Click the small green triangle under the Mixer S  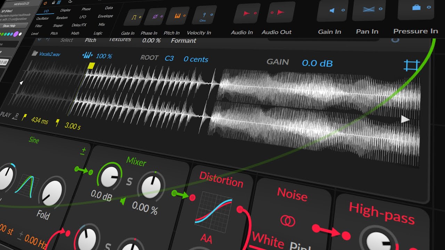coord(123,201)
